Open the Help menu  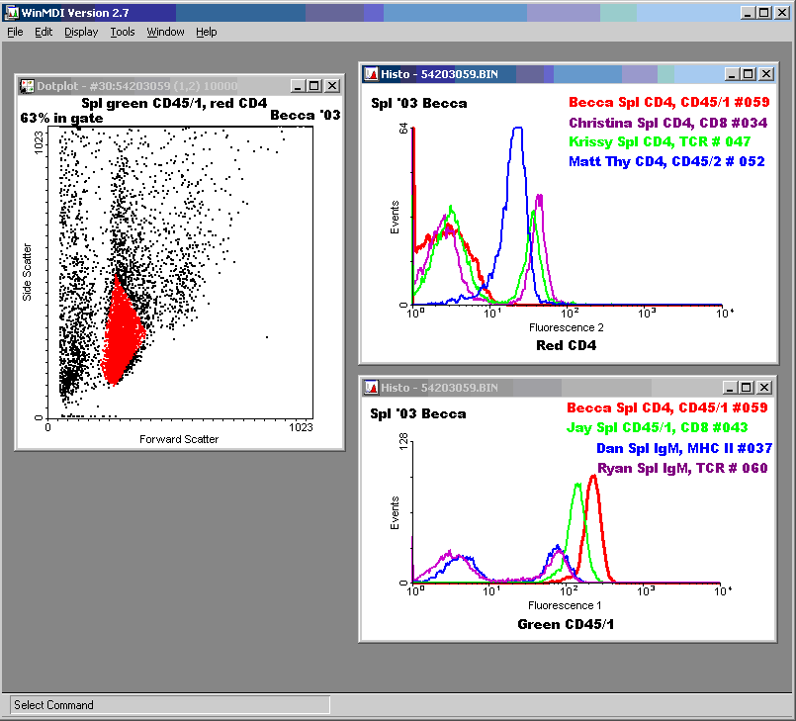(x=206, y=32)
